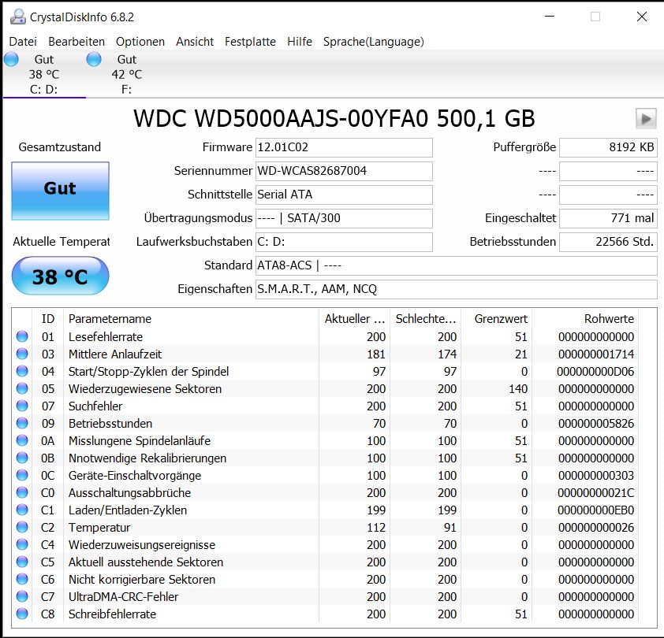Click status orb of Nnotwendige Rekalibrierungen row
The height and width of the screenshot is (638, 664).
pos(22,458)
